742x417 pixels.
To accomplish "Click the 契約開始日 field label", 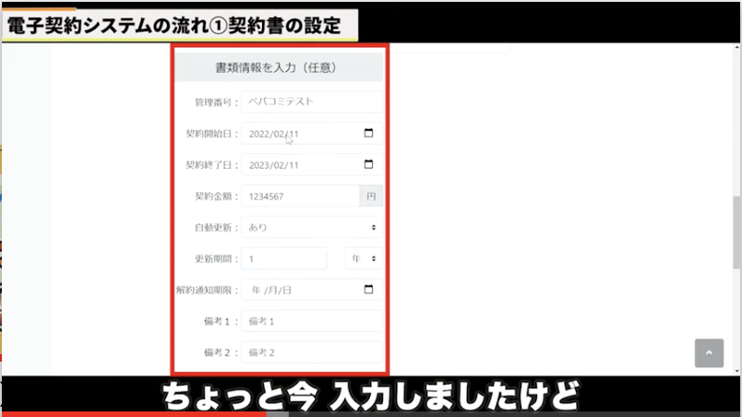I will click(211, 134).
